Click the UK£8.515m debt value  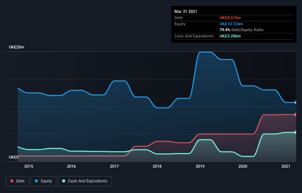[x=230, y=18]
